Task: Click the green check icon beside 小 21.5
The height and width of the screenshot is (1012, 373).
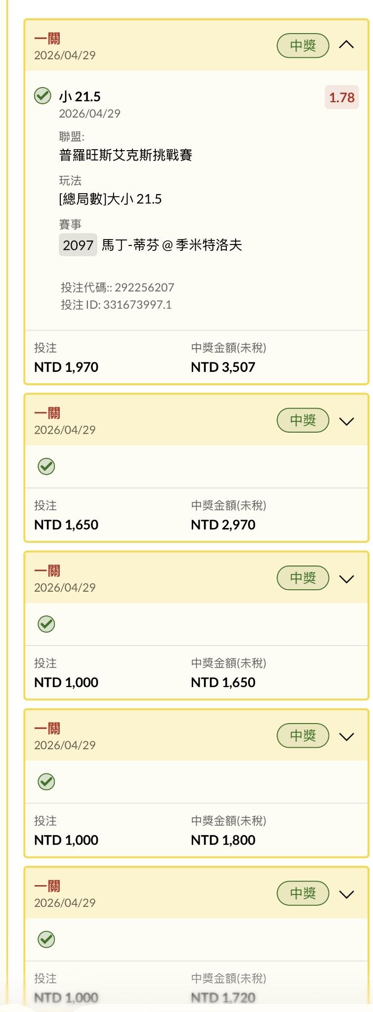Action: click(43, 96)
